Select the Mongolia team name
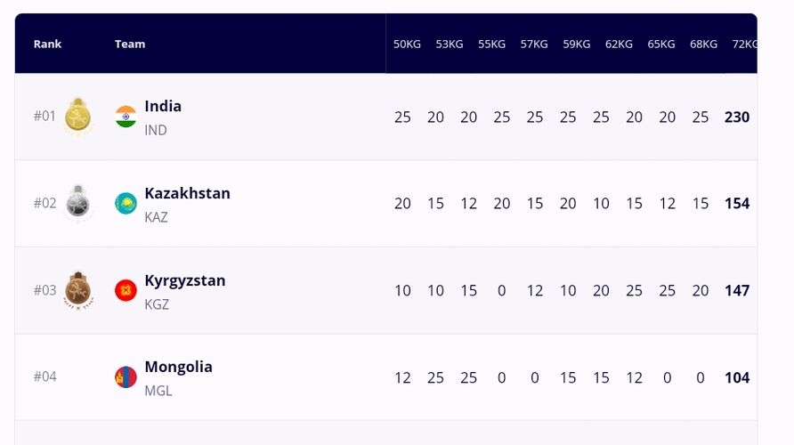This screenshot has height=445, width=794. tap(178, 367)
